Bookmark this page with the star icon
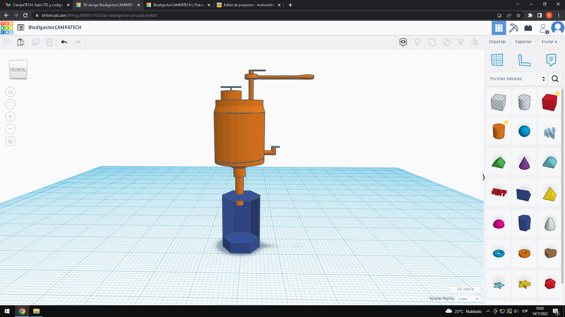 (519, 15)
